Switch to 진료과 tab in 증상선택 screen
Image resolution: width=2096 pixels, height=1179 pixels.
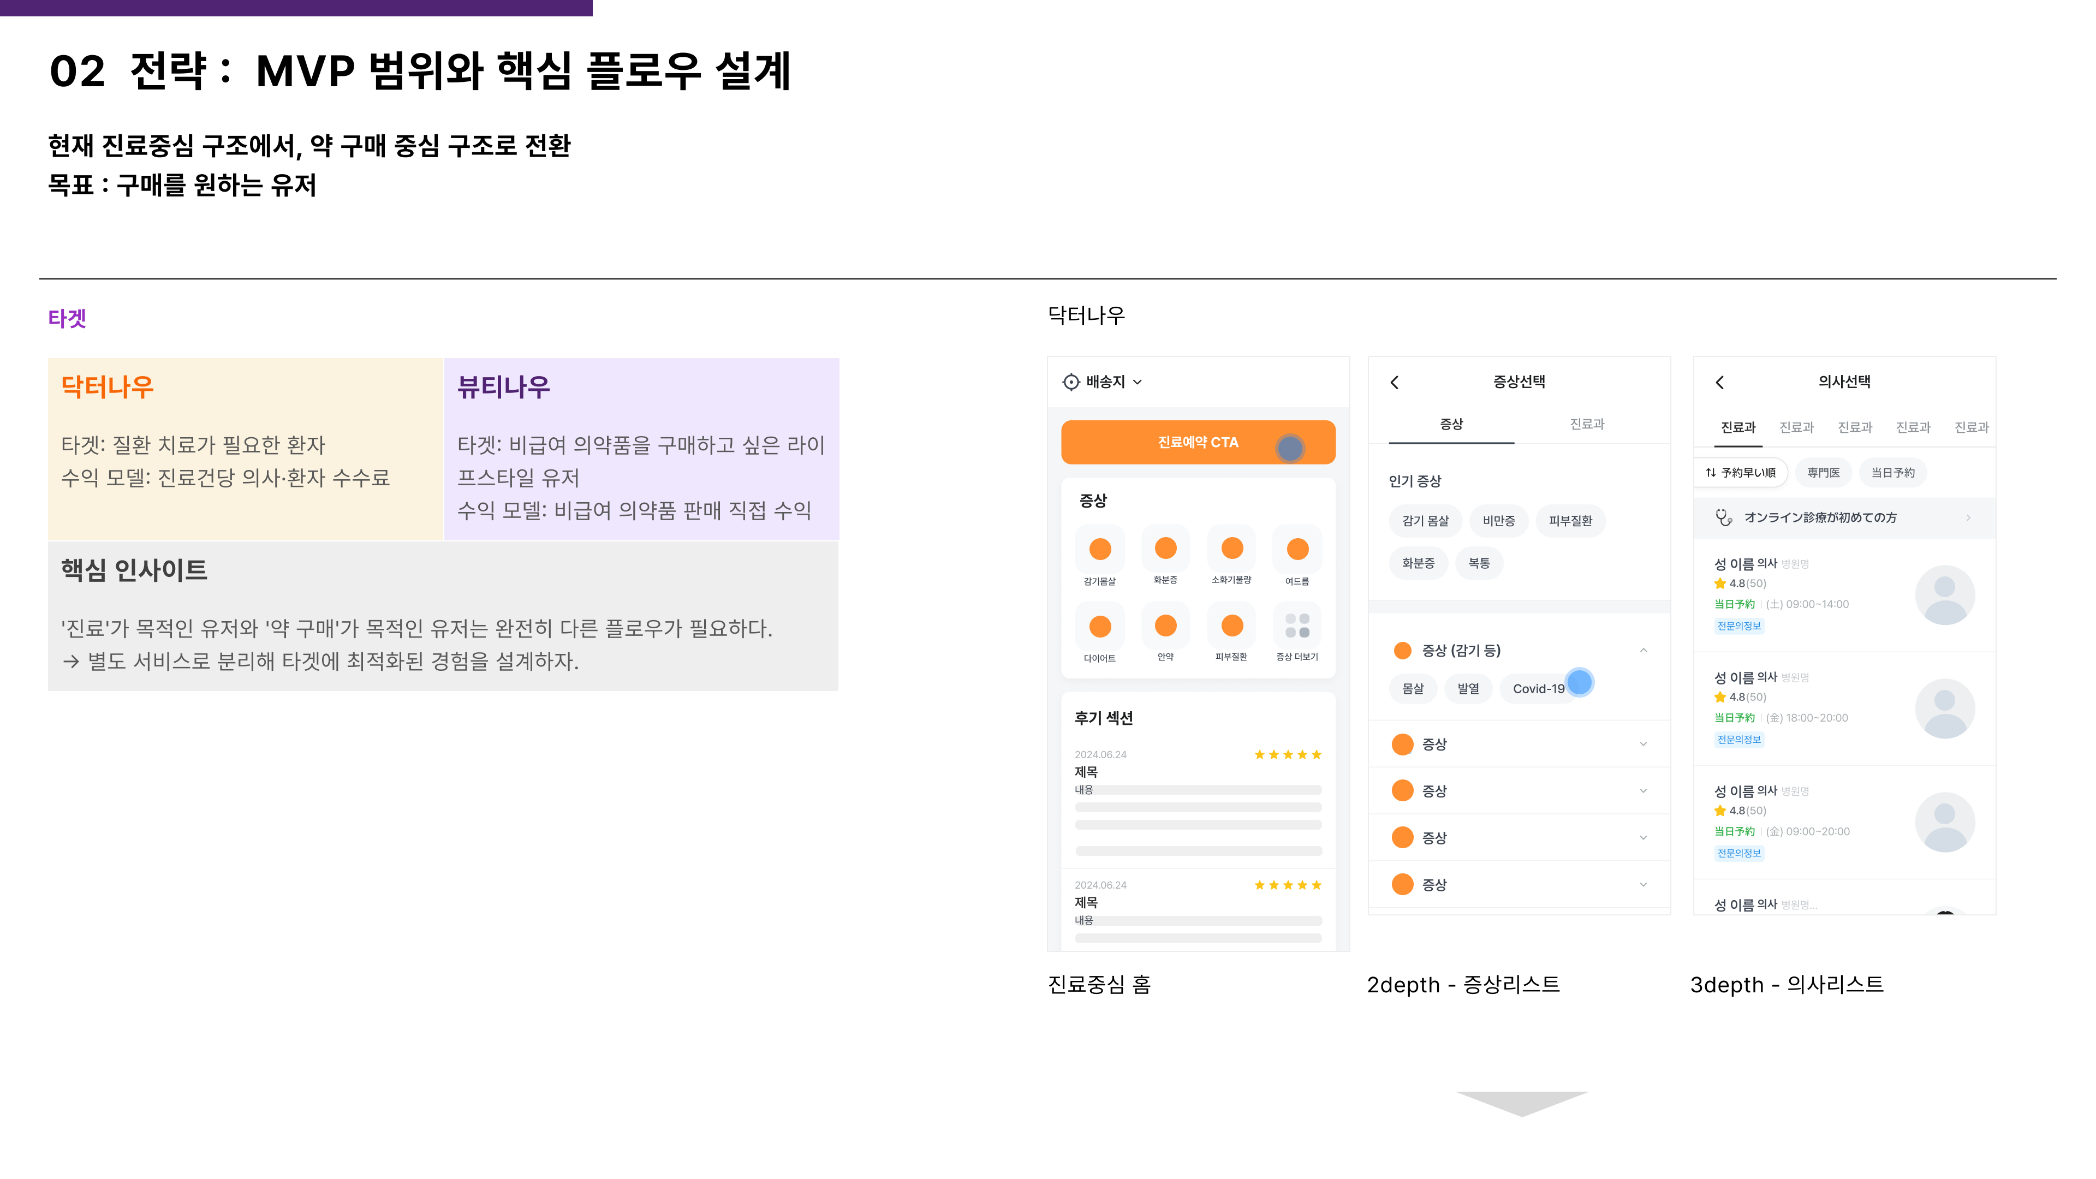[1587, 425]
